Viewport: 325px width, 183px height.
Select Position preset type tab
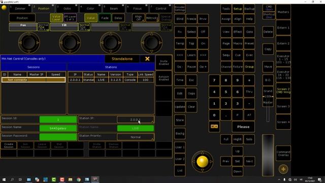tap(44, 9)
